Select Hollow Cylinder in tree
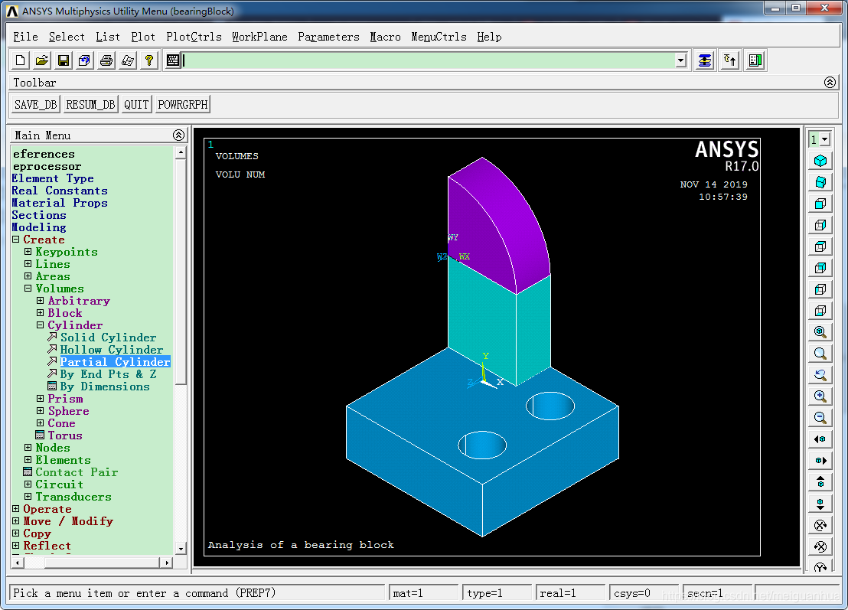The image size is (848, 610). coord(112,350)
